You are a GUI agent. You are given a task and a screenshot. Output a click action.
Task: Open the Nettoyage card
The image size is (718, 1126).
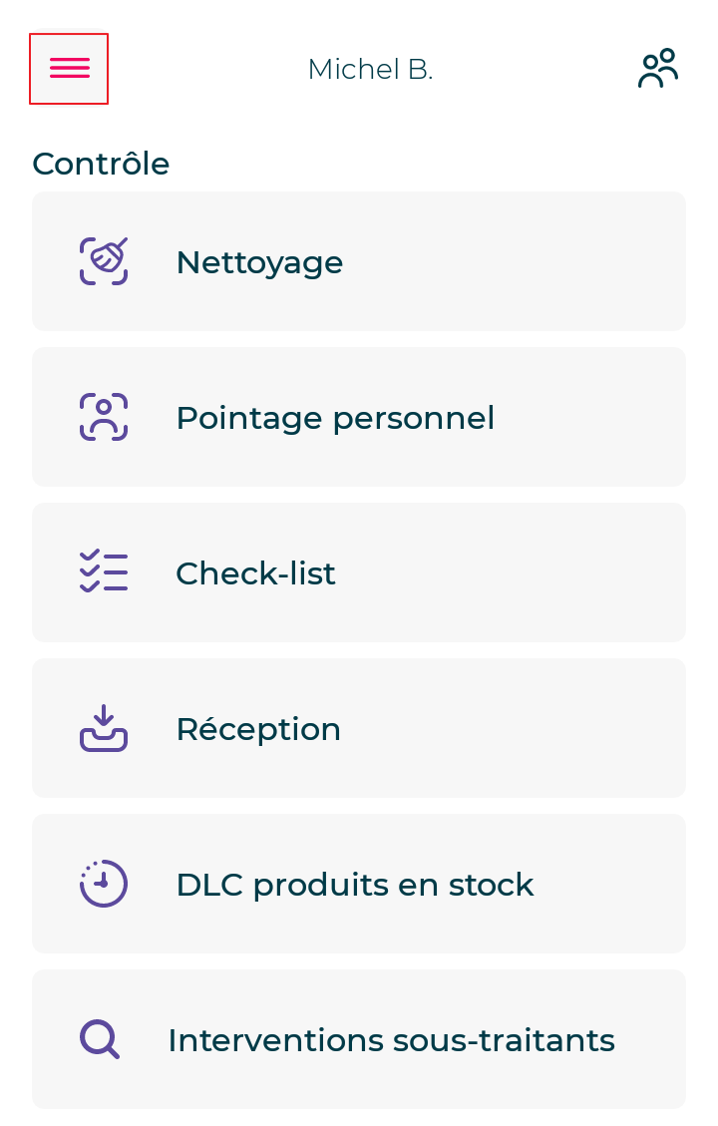(x=499, y=261)
